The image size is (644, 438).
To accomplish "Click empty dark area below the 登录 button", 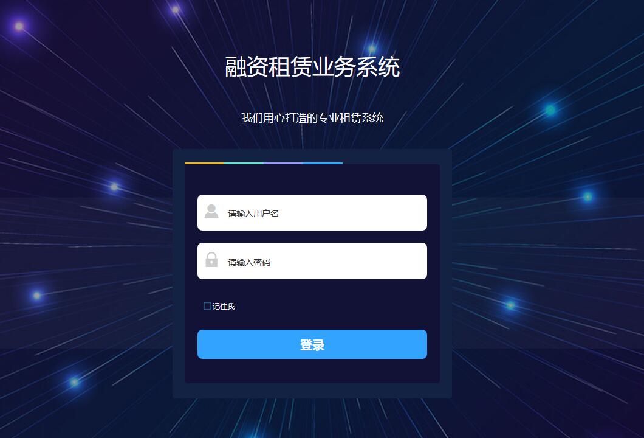I will 312,371.
